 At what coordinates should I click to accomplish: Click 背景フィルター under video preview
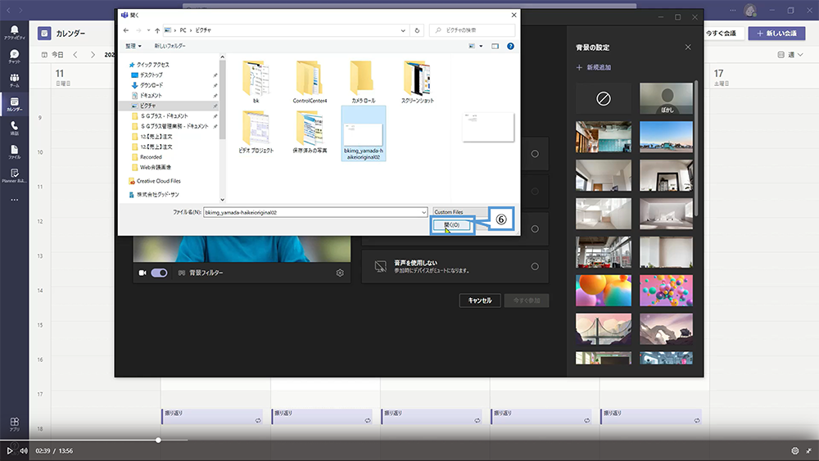[201, 273]
